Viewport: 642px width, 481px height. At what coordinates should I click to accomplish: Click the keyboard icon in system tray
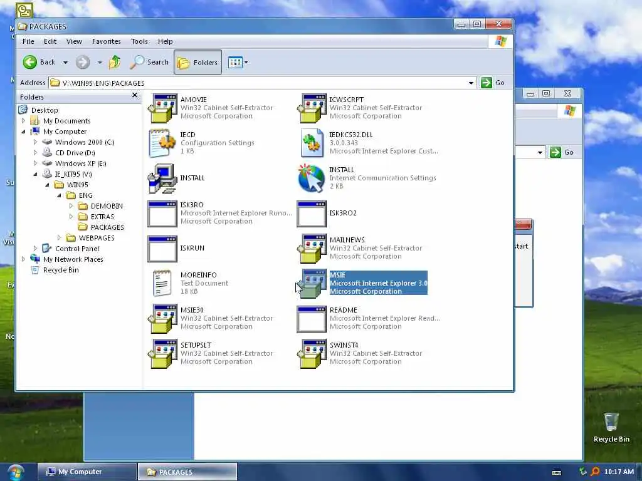click(557, 472)
